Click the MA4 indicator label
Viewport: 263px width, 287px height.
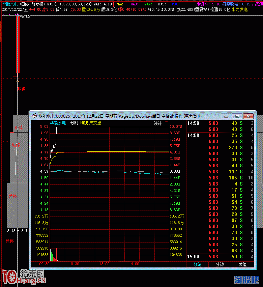(150, 4)
